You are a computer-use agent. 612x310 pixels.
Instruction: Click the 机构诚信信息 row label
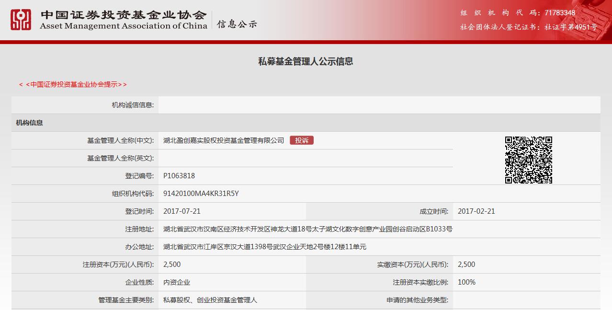(x=133, y=105)
